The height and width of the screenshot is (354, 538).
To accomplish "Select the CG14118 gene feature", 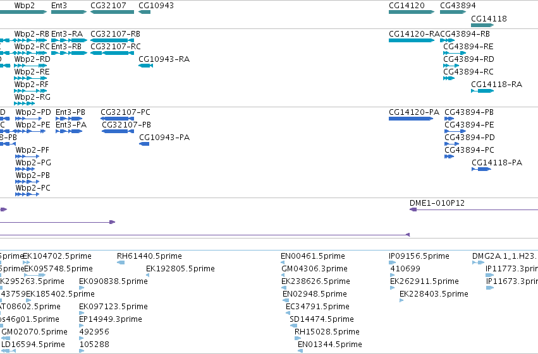I will click(482, 25).
